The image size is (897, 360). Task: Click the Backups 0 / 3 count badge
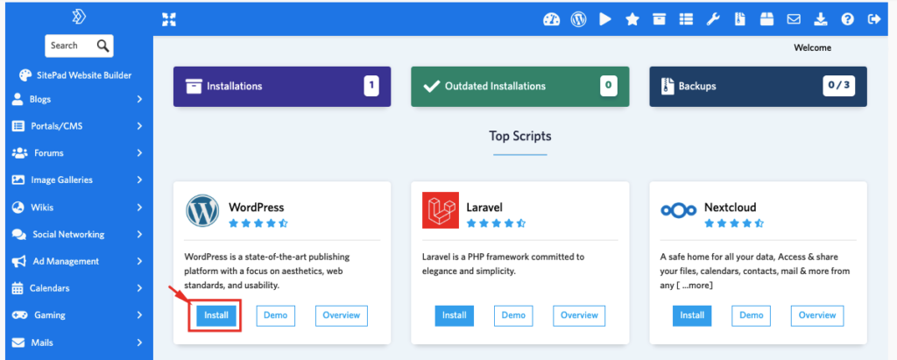click(x=838, y=87)
